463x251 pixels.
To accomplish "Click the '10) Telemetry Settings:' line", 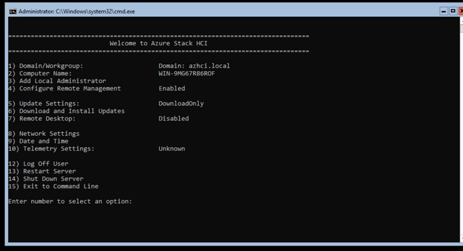I will (52, 148).
